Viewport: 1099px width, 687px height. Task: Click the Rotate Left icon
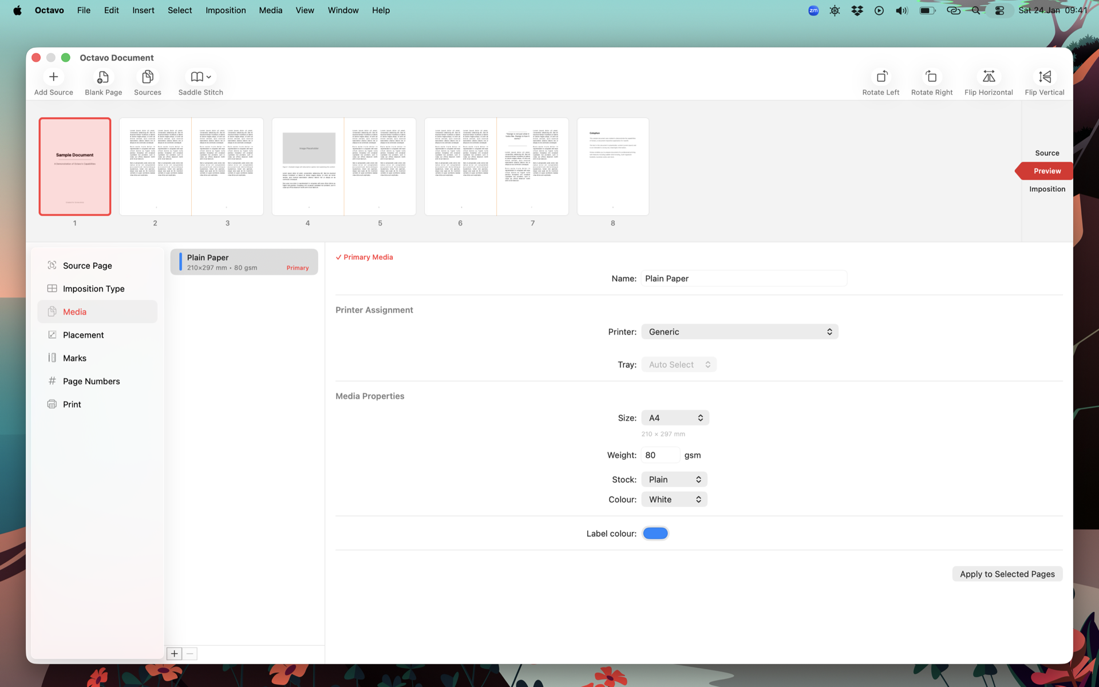880,77
